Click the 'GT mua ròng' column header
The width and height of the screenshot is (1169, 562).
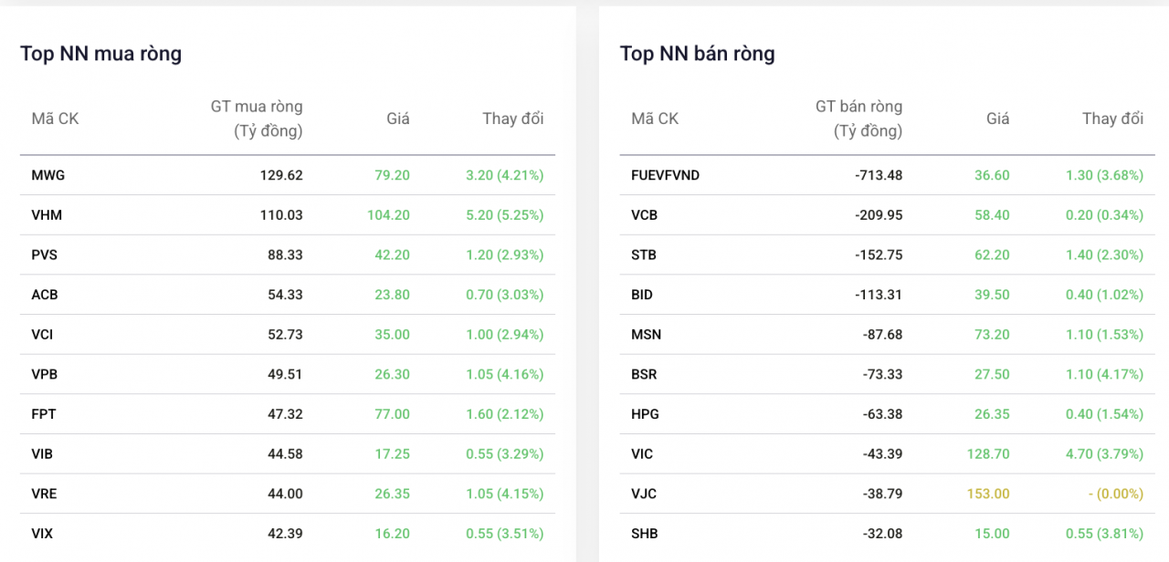[257, 119]
